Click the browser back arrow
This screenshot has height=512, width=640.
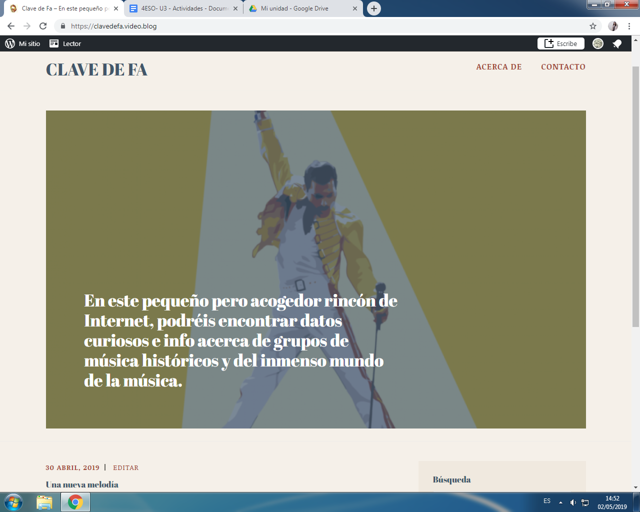[11, 26]
